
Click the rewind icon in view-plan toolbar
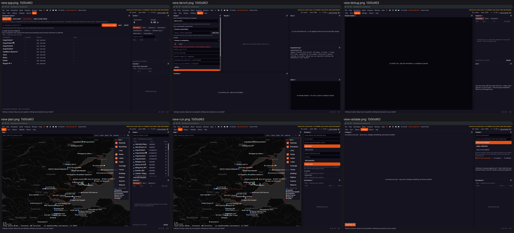pos(53,127)
